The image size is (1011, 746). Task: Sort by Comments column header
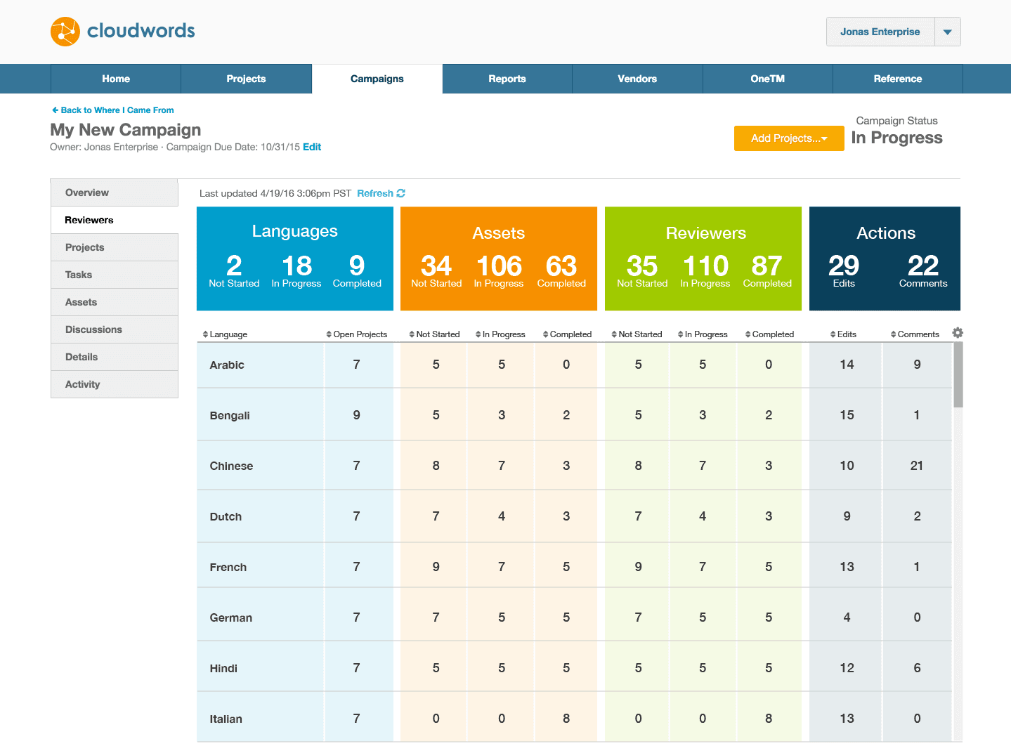click(915, 334)
